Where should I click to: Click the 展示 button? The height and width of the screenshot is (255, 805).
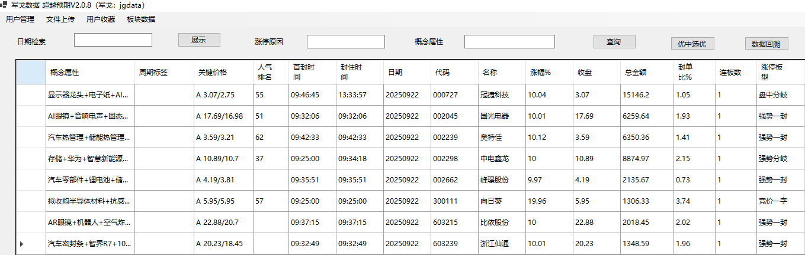tap(199, 40)
